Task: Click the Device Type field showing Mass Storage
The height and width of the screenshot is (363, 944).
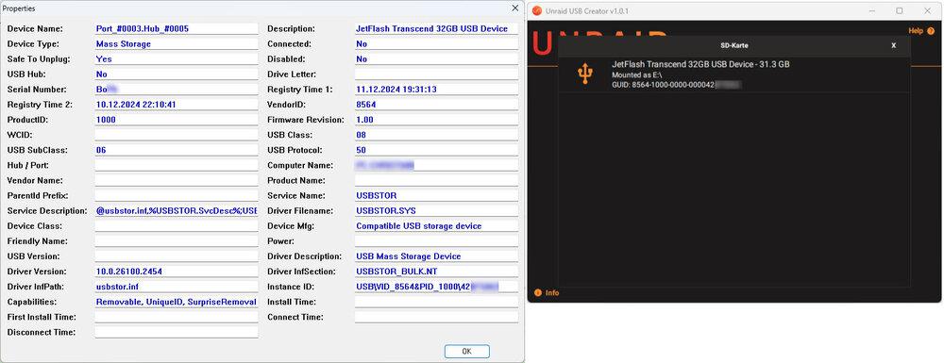Action: (x=177, y=44)
